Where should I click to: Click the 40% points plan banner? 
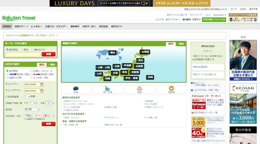(199, 133)
